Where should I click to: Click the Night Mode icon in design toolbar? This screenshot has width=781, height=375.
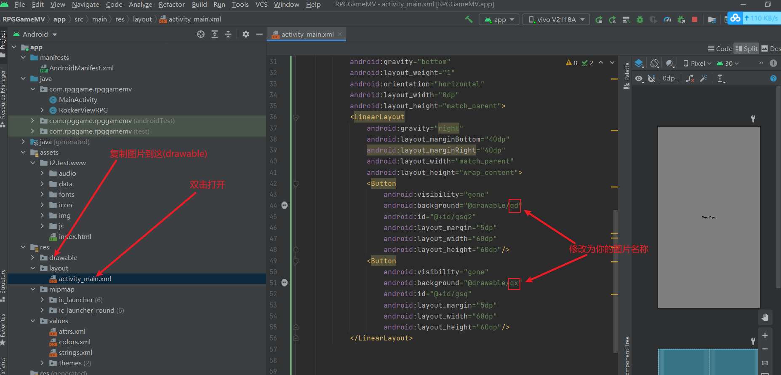[670, 63]
